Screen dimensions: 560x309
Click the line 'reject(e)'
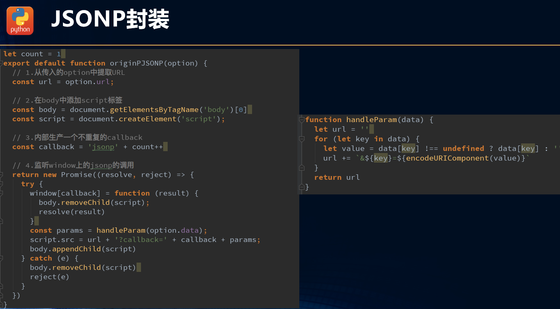(x=50, y=277)
